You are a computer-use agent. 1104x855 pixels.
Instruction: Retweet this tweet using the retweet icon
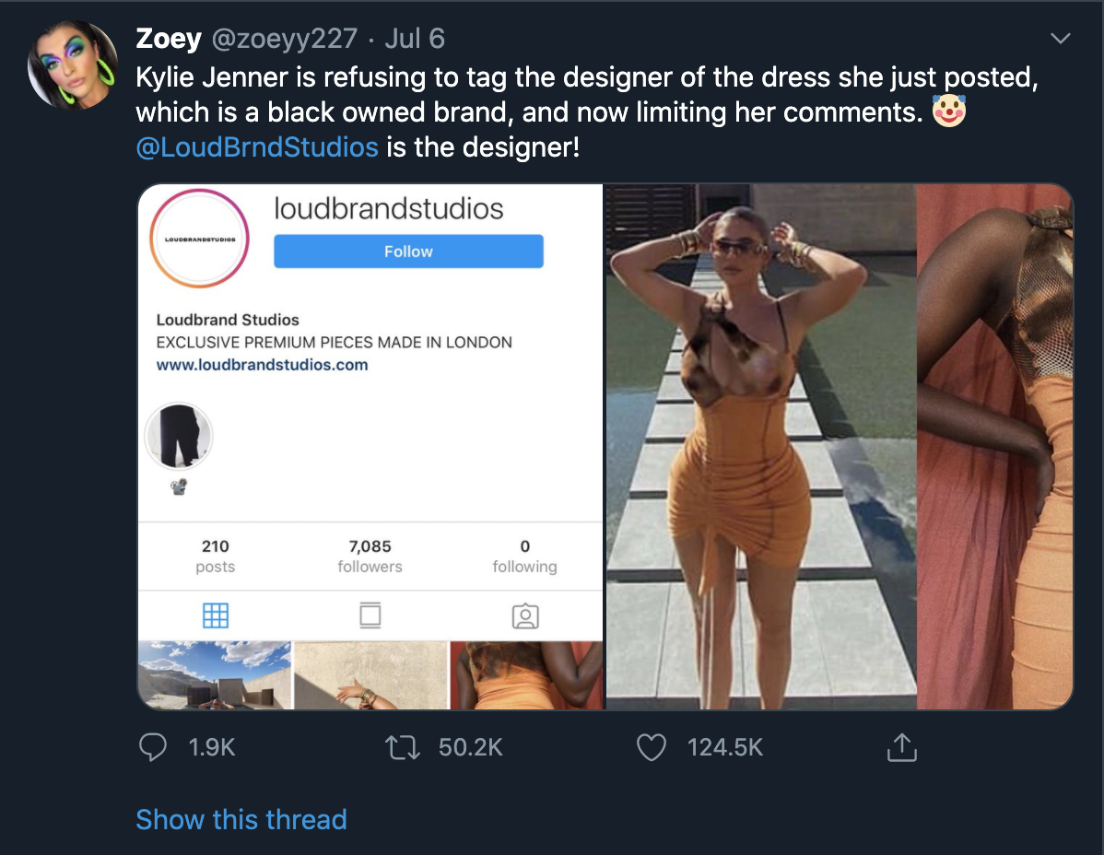(x=401, y=746)
